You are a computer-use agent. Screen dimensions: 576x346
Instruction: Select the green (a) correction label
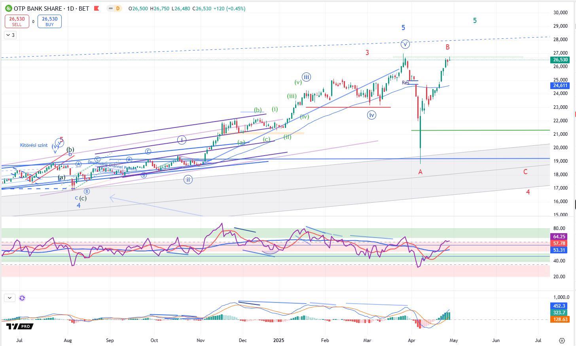coord(241,143)
